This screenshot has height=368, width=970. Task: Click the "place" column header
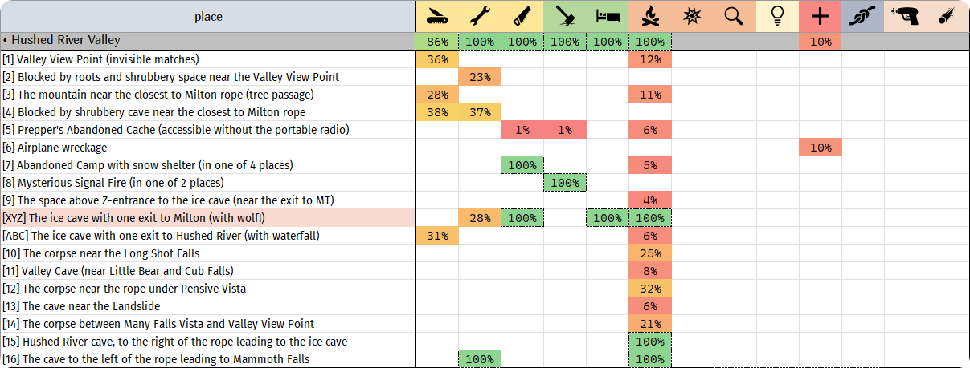pyautogui.click(x=208, y=16)
